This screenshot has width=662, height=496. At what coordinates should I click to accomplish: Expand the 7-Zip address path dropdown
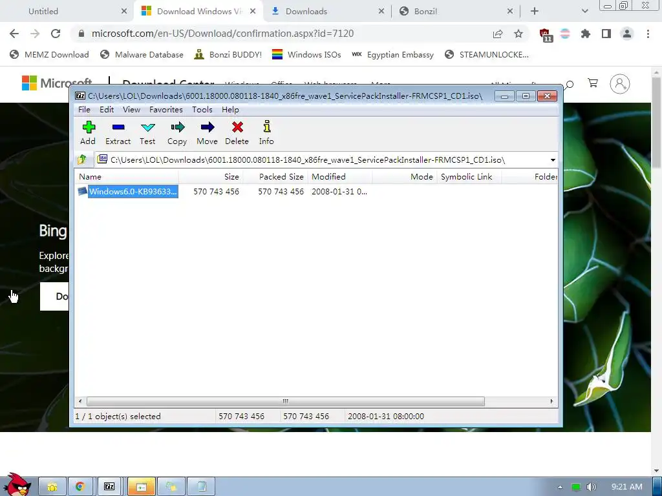coord(553,160)
